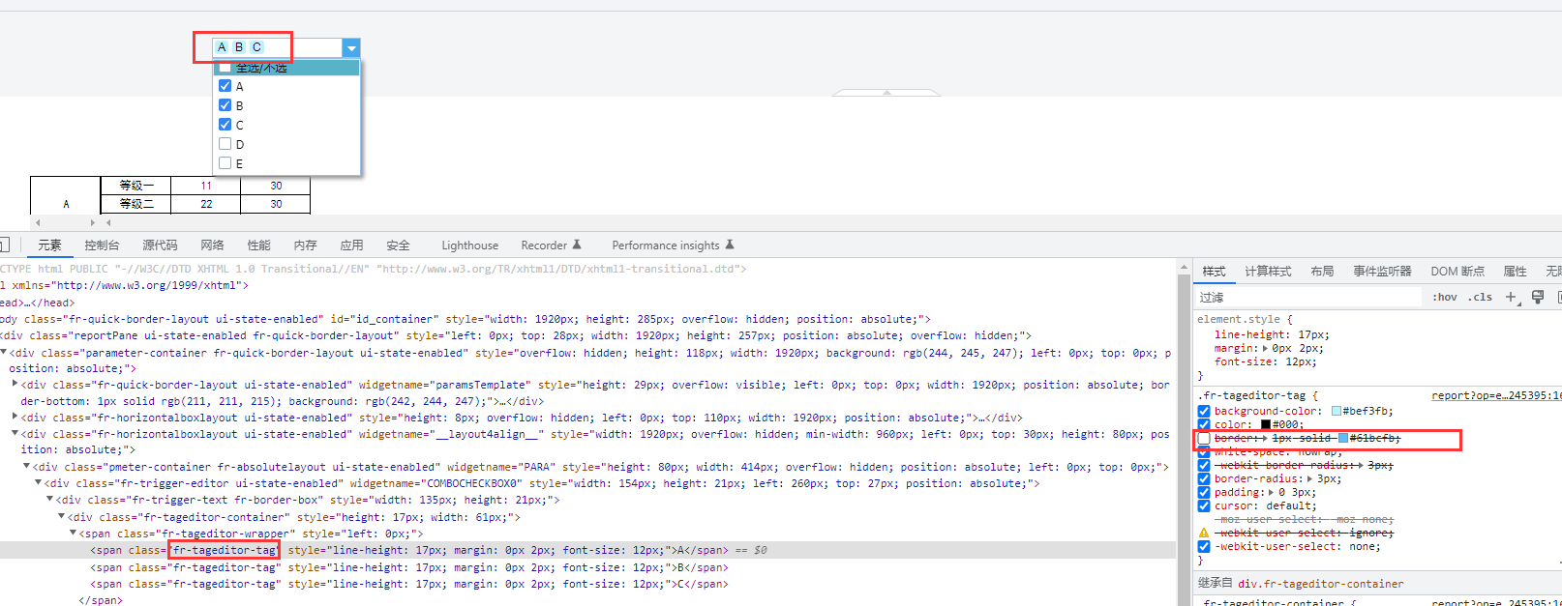
Task: Disable the color: #000 property checkbox
Action: pos(1204,424)
